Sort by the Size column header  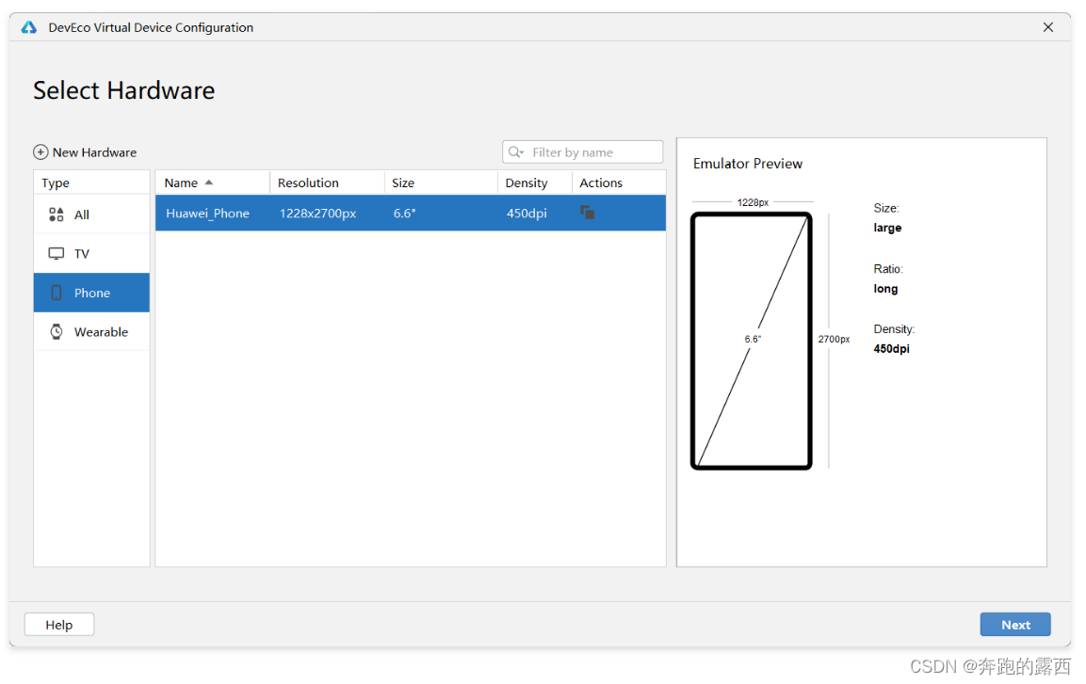pos(441,183)
